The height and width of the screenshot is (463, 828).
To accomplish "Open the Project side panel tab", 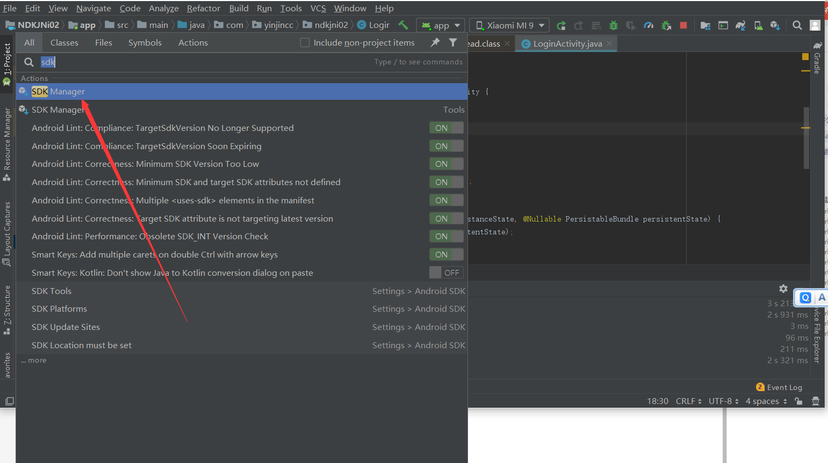I will (7, 63).
